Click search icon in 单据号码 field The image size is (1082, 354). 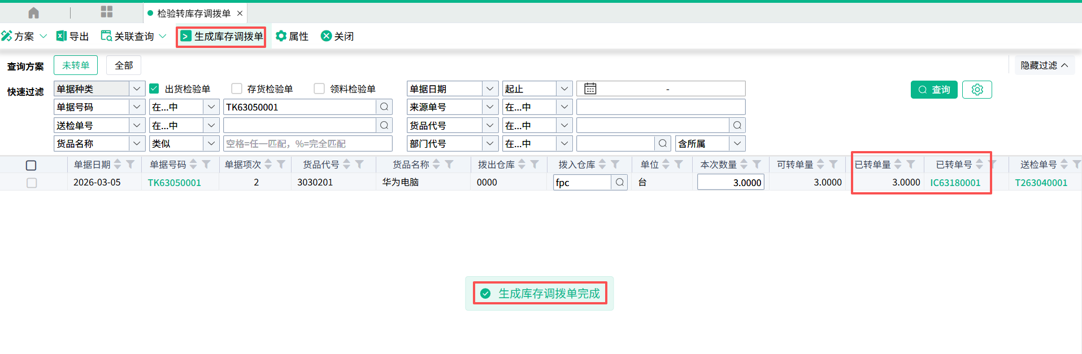point(384,107)
